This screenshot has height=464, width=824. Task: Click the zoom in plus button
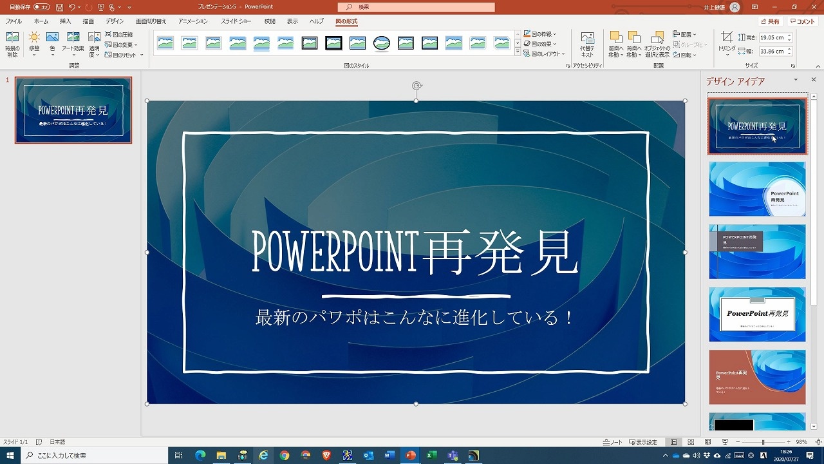pos(789,442)
